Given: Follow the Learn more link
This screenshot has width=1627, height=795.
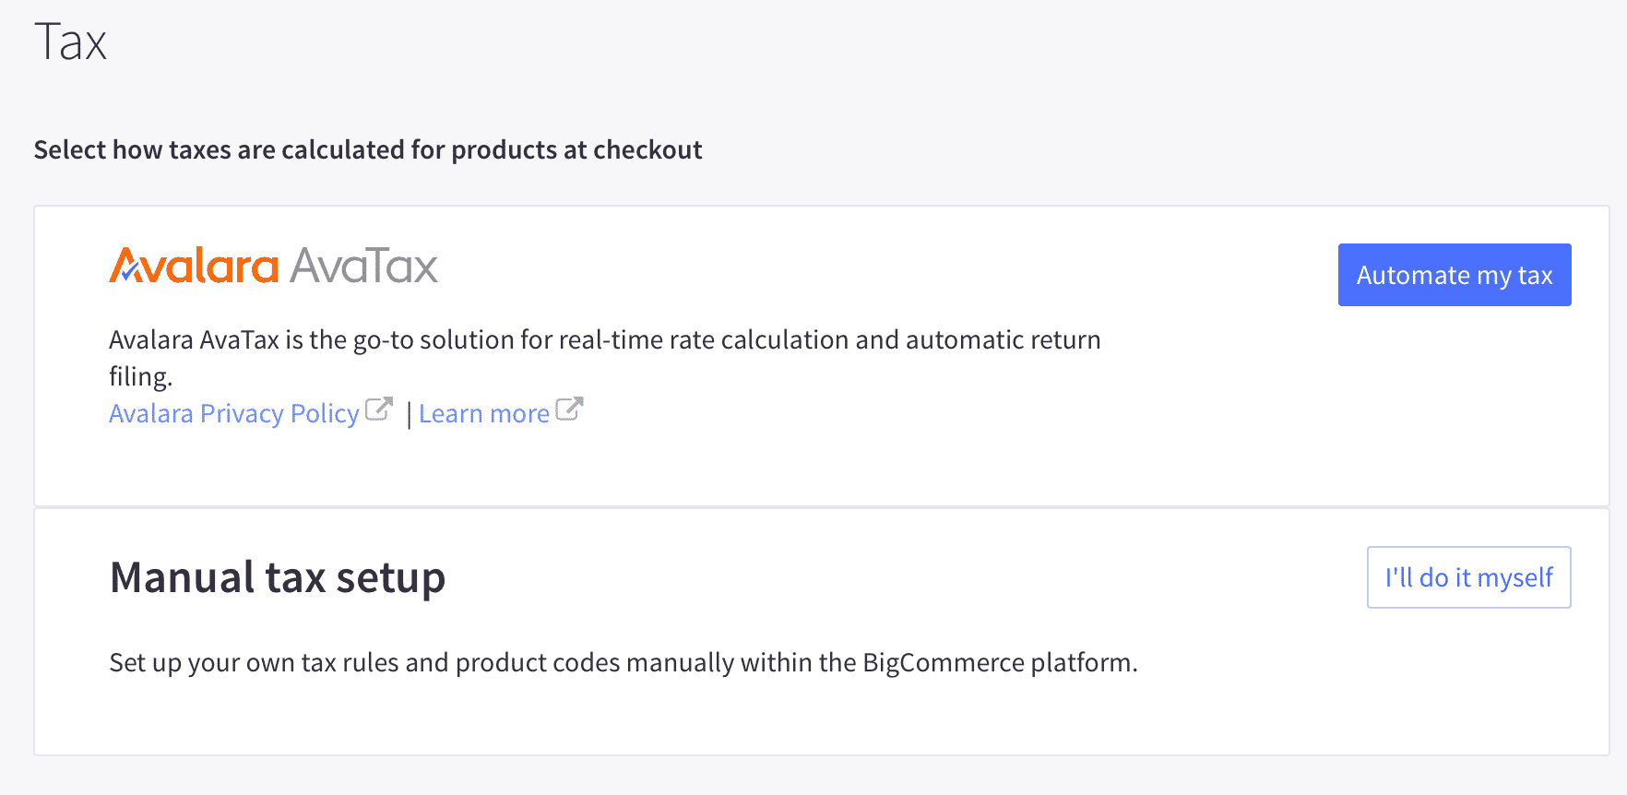Looking at the screenshot, I should click(x=484, y=413).
